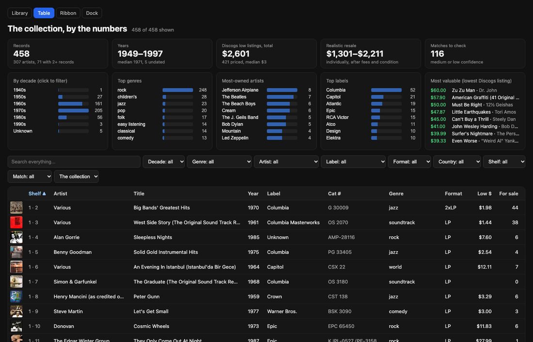This screenshot has height=342, width=533.
Task: Open Cosmic Wheels album cover thumbnail
Action: pos(16,326)
